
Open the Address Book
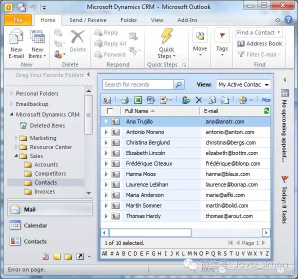[x=259, y=43]
